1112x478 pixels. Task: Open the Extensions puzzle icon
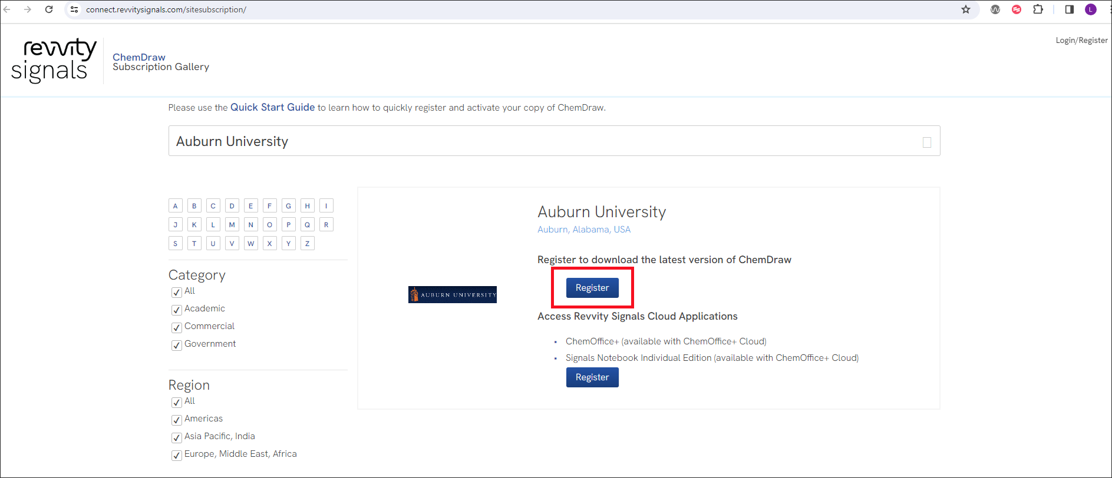pos(1038,9)
